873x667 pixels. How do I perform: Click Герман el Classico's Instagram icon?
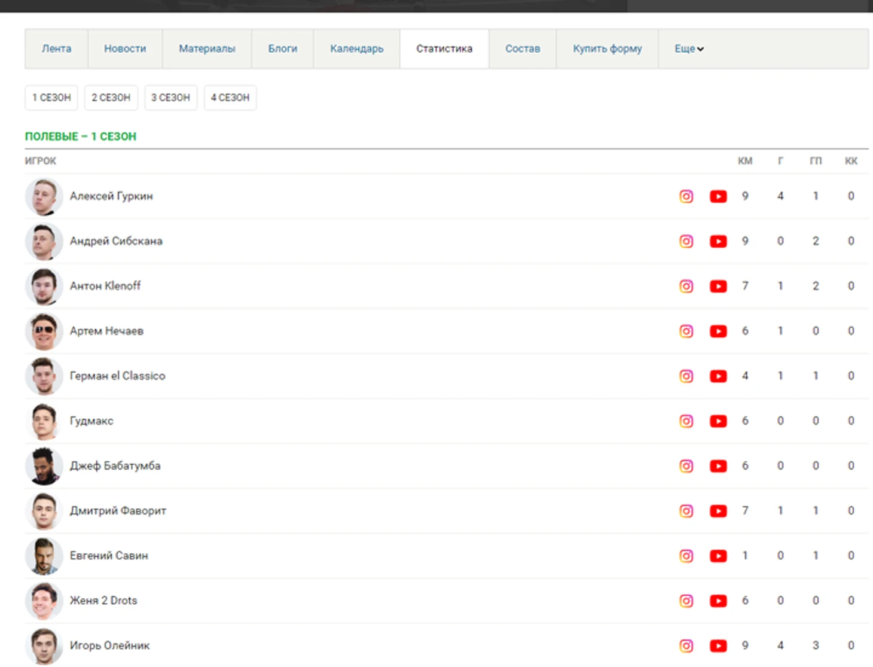pyautogui.click(x=686, y=376)
